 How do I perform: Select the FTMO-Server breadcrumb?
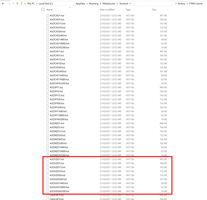(x=196, y=4)
